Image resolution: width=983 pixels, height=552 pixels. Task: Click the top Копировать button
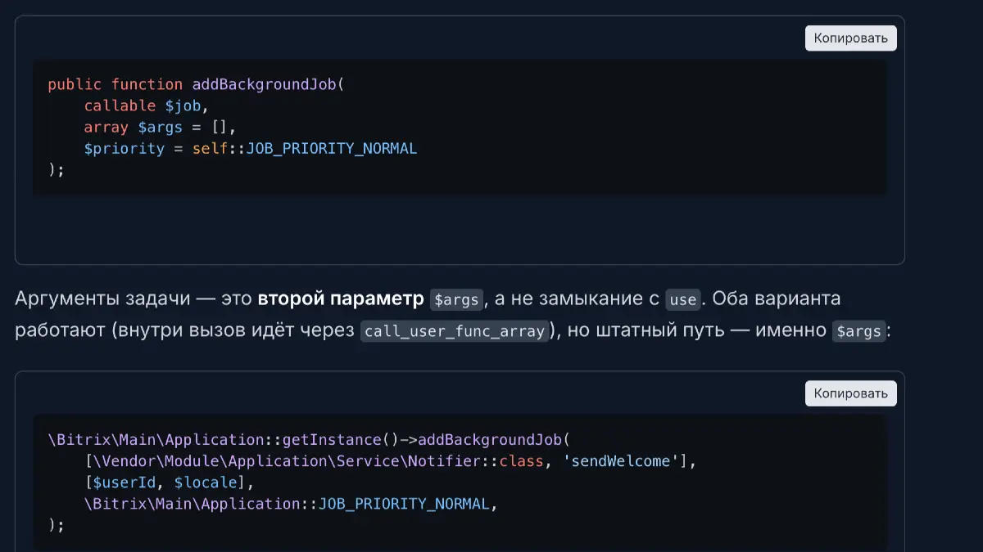pos(850,38)
